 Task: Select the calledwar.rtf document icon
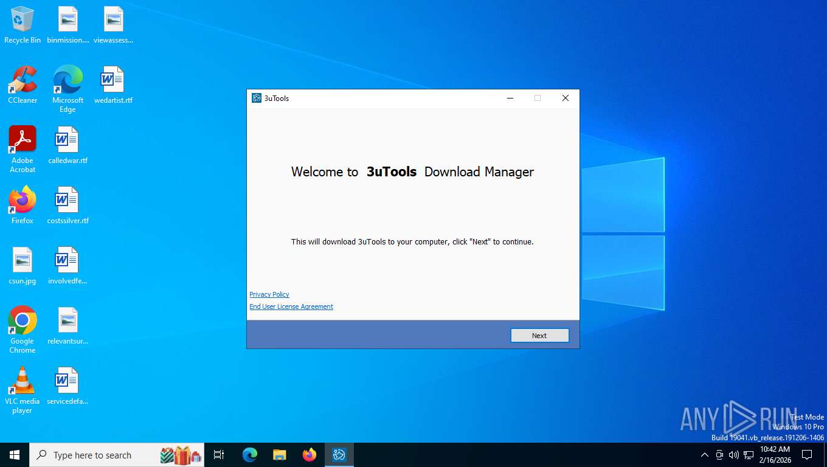pyautogui.click(x=68, y=145)
